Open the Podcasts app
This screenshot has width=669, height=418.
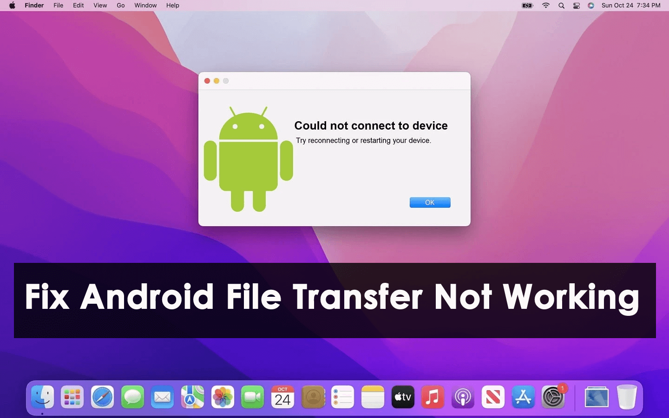click(x=463, y=397)
